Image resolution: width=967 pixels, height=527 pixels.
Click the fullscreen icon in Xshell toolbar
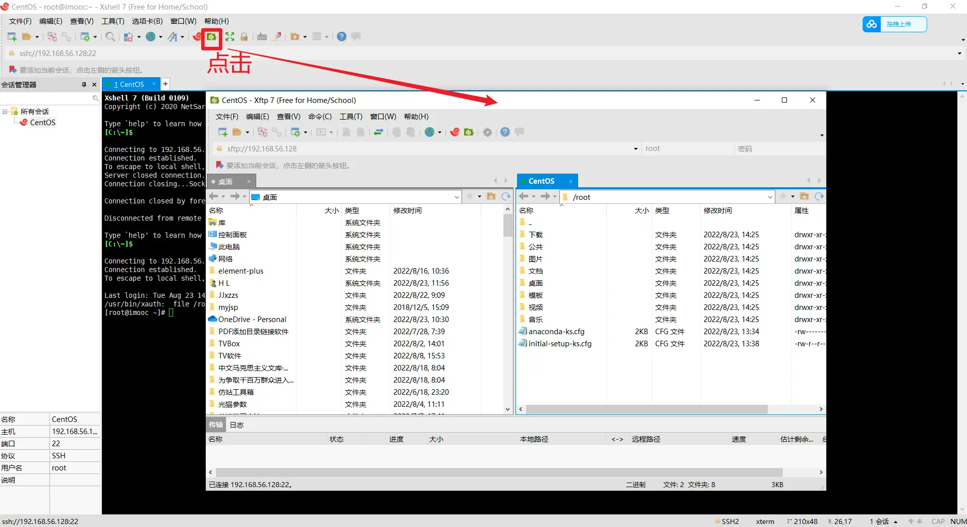point(230,37)
